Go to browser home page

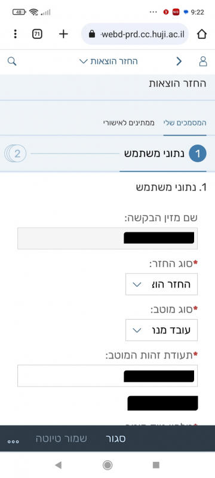coord(202,34)
